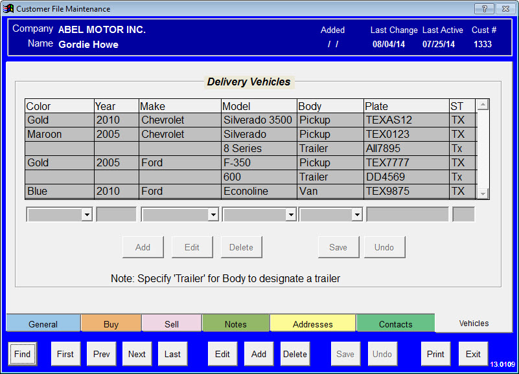Click the company name 'ABEL MOTOR INC.'
The image size is (519, 374).
click(x=102, y=30)
